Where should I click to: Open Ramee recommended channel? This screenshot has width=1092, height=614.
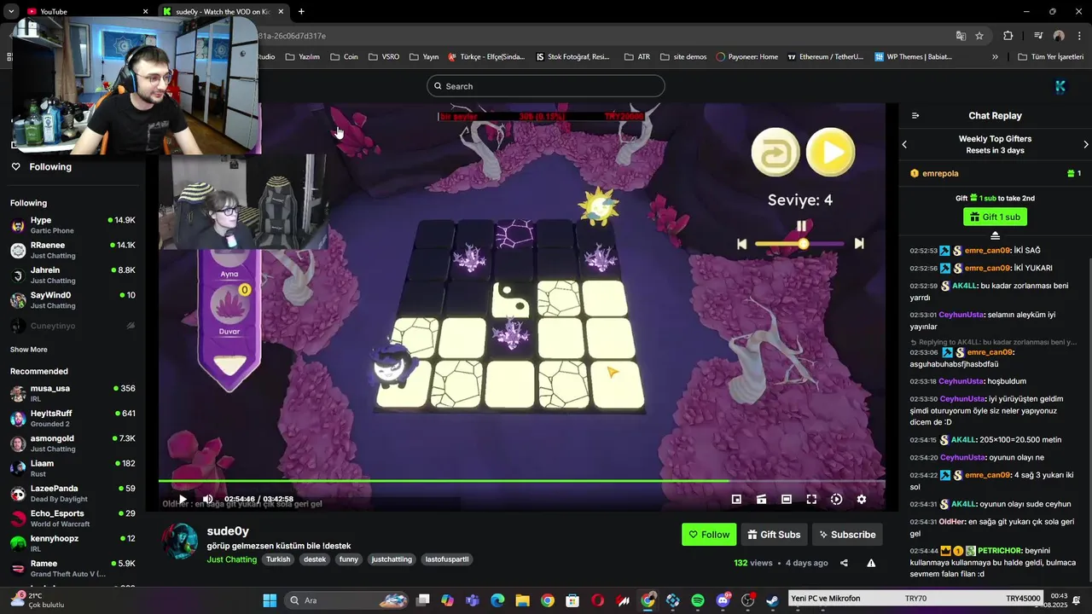[x=73, y=569]
